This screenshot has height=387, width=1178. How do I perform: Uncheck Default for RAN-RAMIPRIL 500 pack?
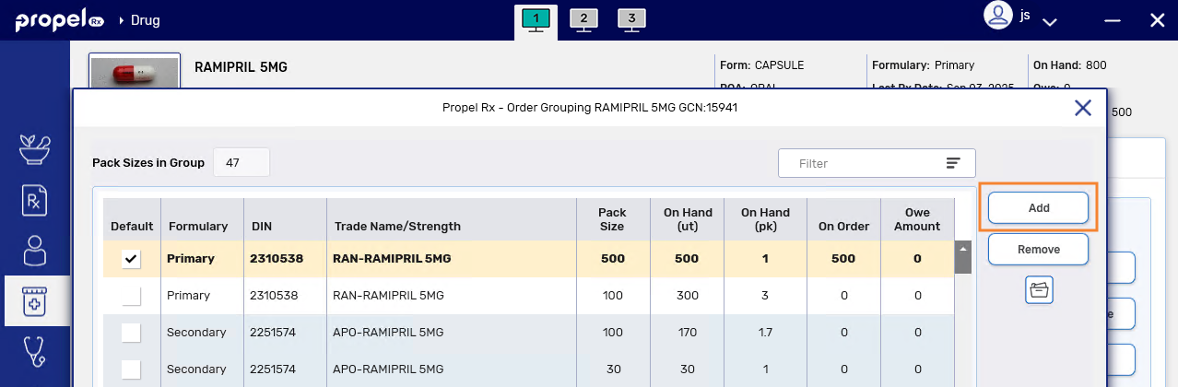coord(132,260)
